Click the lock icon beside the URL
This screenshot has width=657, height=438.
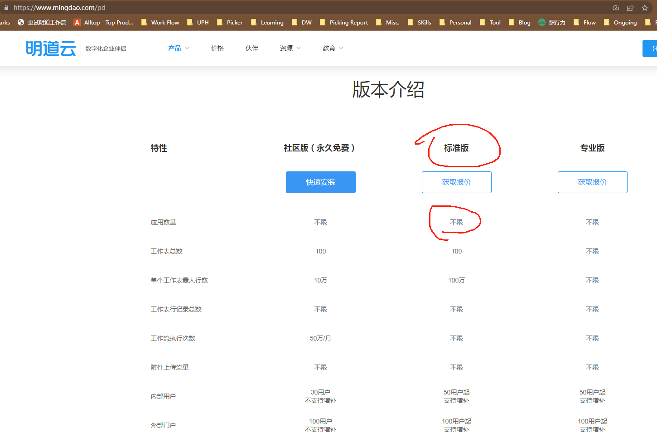click(6, 8)
